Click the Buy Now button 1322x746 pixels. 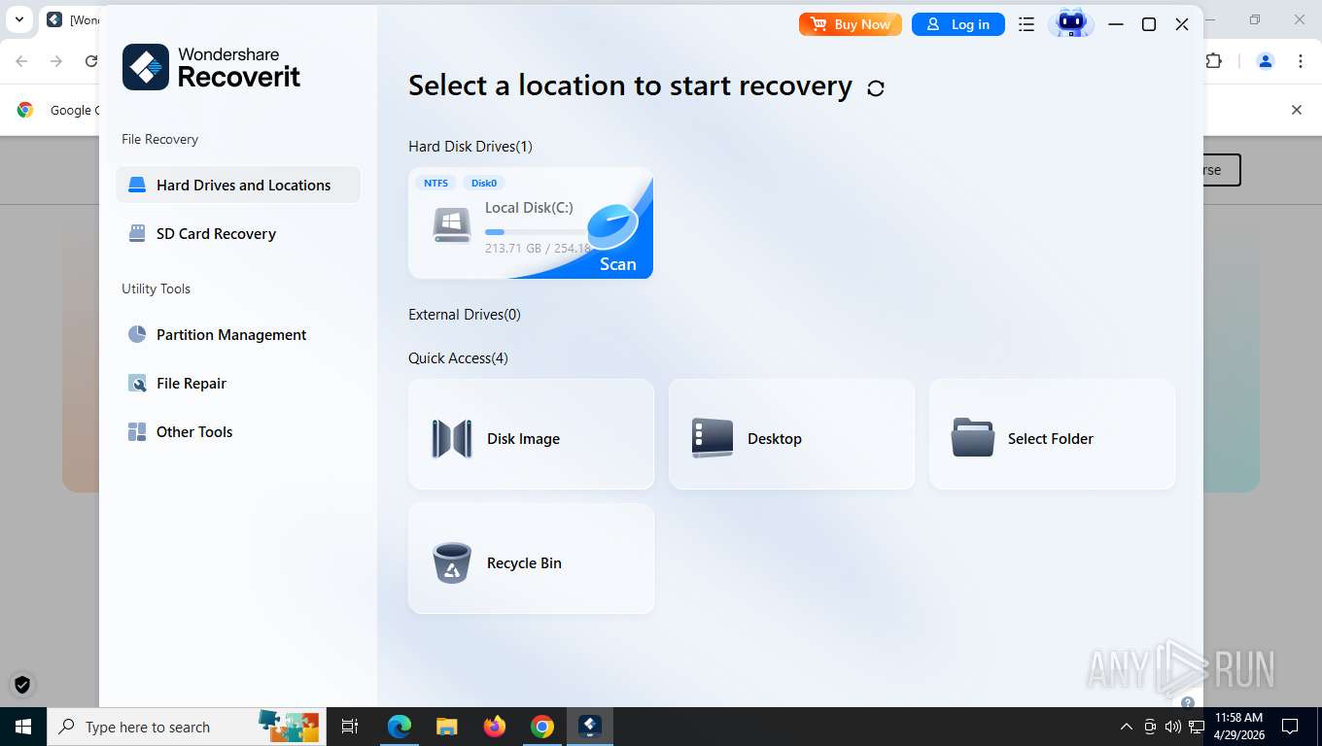(851, 24)
